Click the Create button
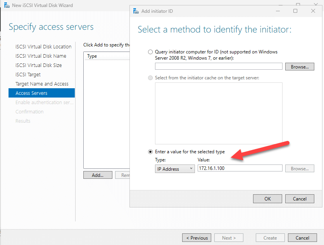 pos(270,238)
